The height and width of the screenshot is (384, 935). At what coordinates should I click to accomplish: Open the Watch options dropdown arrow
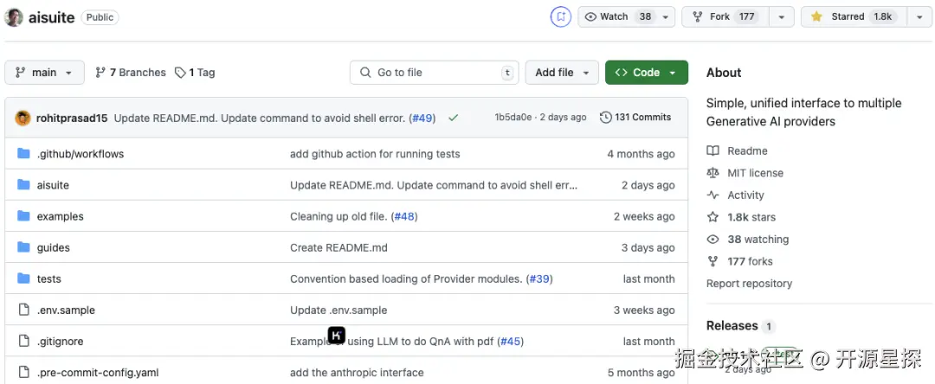click(666, 16)
